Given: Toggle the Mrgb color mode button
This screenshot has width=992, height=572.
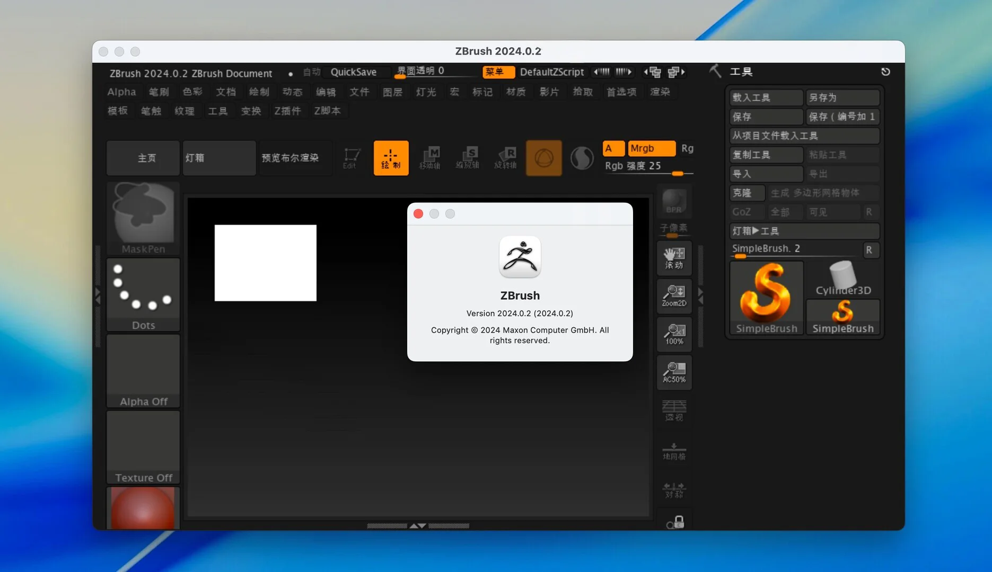Looking at the screenshot, I should pos(651,148).
